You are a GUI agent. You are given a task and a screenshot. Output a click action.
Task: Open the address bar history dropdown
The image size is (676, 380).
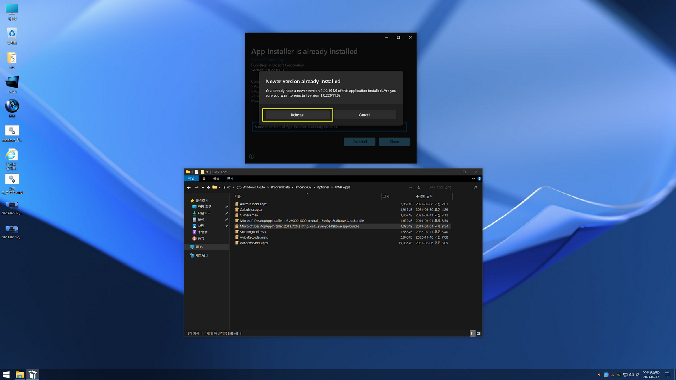click(x=411, y=188)
